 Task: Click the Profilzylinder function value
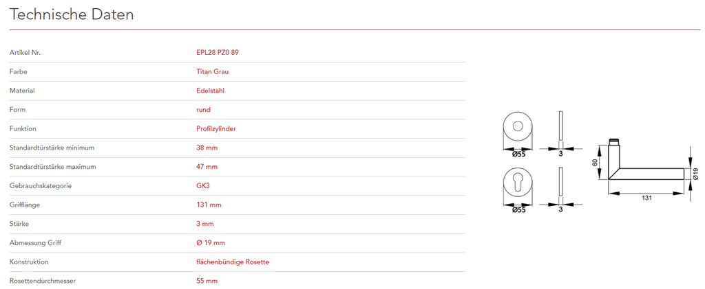click(216, 128)
